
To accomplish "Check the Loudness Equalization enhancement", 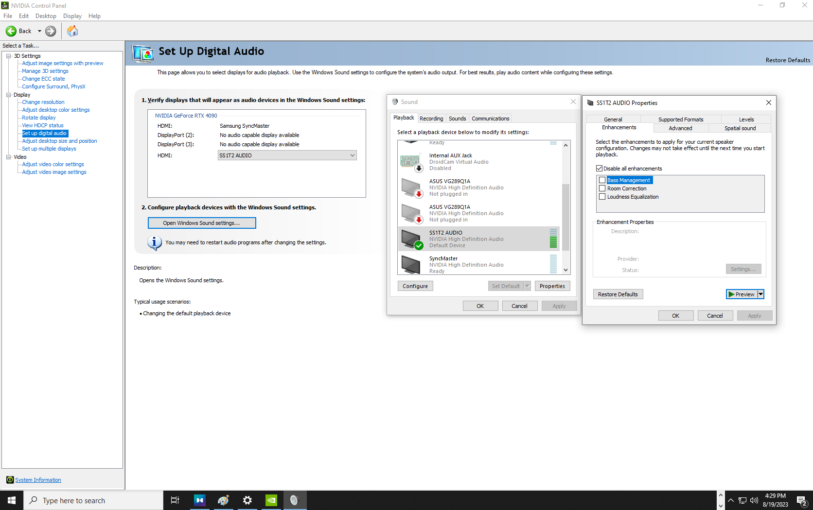I will coord(602,197).
